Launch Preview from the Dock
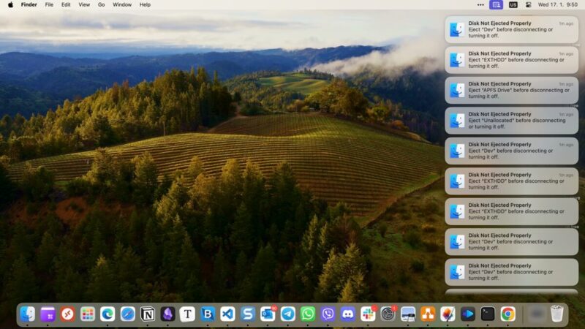Screen dimensions: 585x329 point(408,314)
